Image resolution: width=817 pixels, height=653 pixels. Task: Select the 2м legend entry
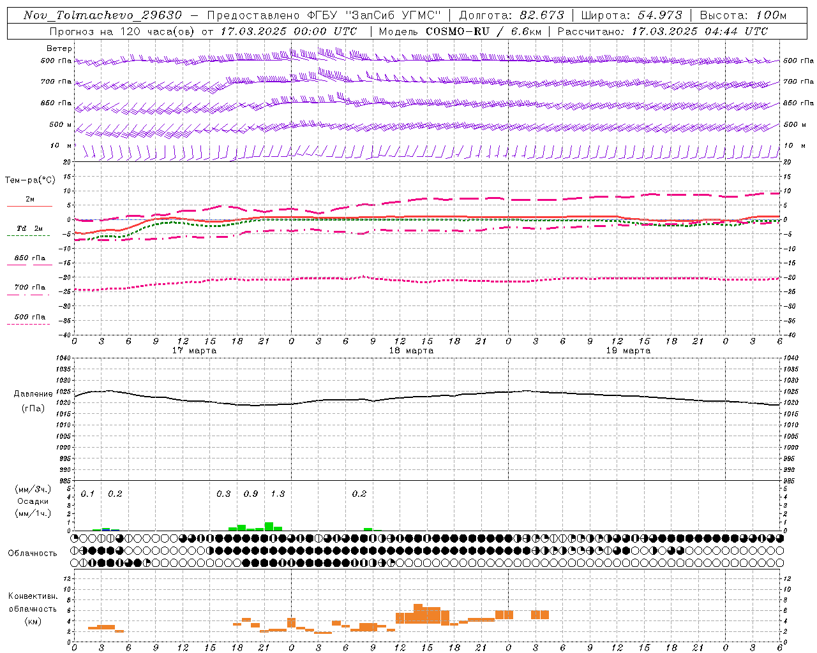point(30,200)
